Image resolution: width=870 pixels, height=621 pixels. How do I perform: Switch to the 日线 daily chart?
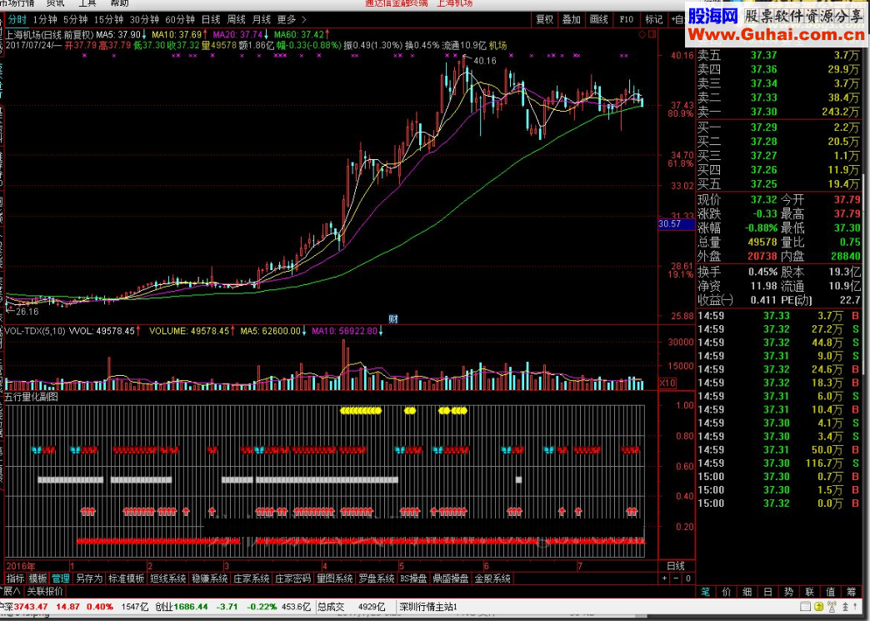point(211,19)
